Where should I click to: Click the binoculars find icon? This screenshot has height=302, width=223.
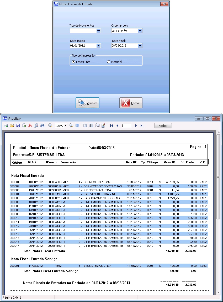(x=42, y=126)
